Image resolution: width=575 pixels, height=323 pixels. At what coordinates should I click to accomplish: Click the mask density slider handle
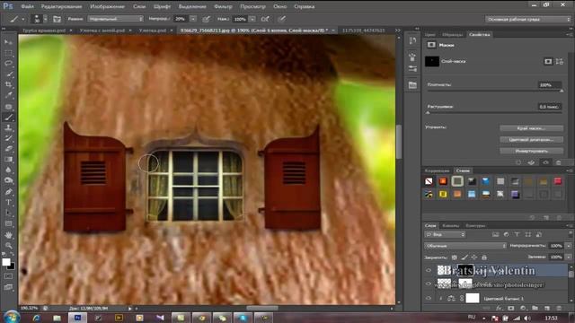tap(561, 91)
